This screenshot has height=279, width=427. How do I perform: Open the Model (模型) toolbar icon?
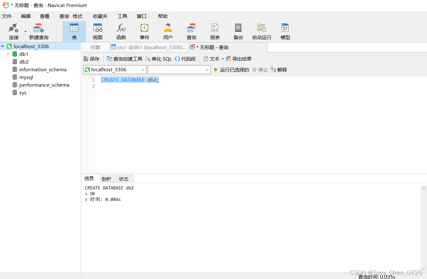285,32
